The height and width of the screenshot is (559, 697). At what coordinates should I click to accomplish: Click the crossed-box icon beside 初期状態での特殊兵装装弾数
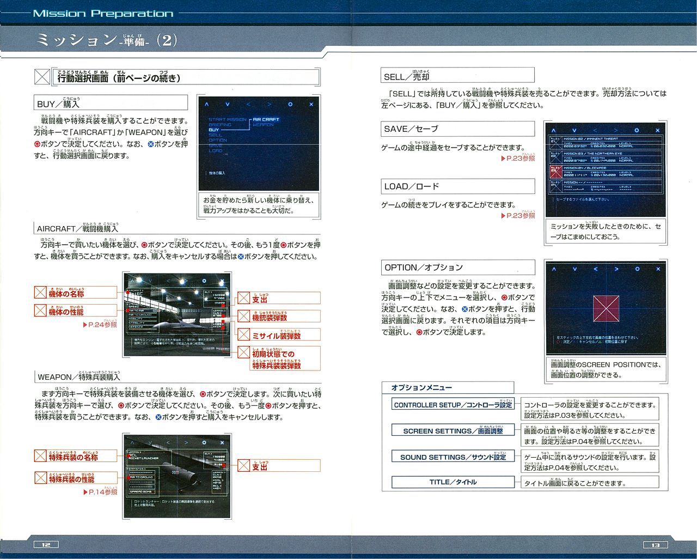(x=243, y=353)
